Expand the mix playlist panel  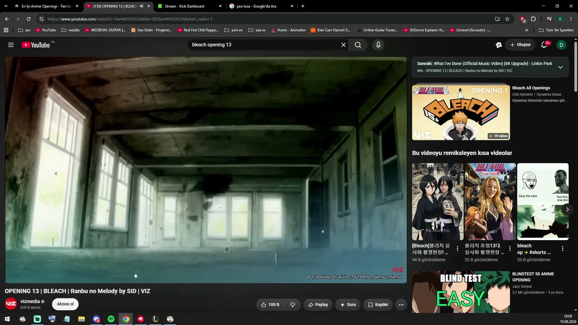(560, 67)
